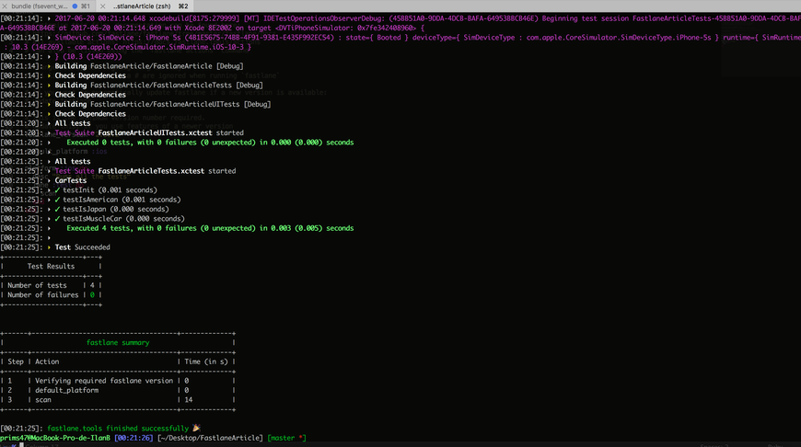This screenshot has height=447, width=801.
Task: Click 'Executed 4 tests' result line
Action: (x=210, y=228)
